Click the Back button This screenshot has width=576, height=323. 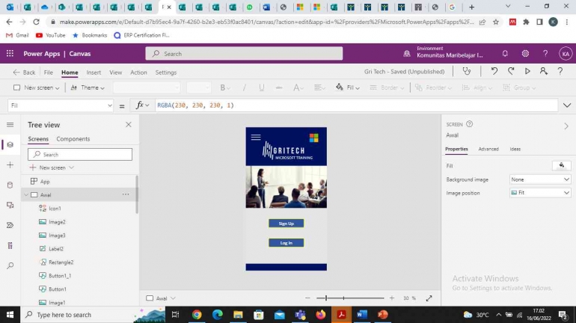coord(25,73)
